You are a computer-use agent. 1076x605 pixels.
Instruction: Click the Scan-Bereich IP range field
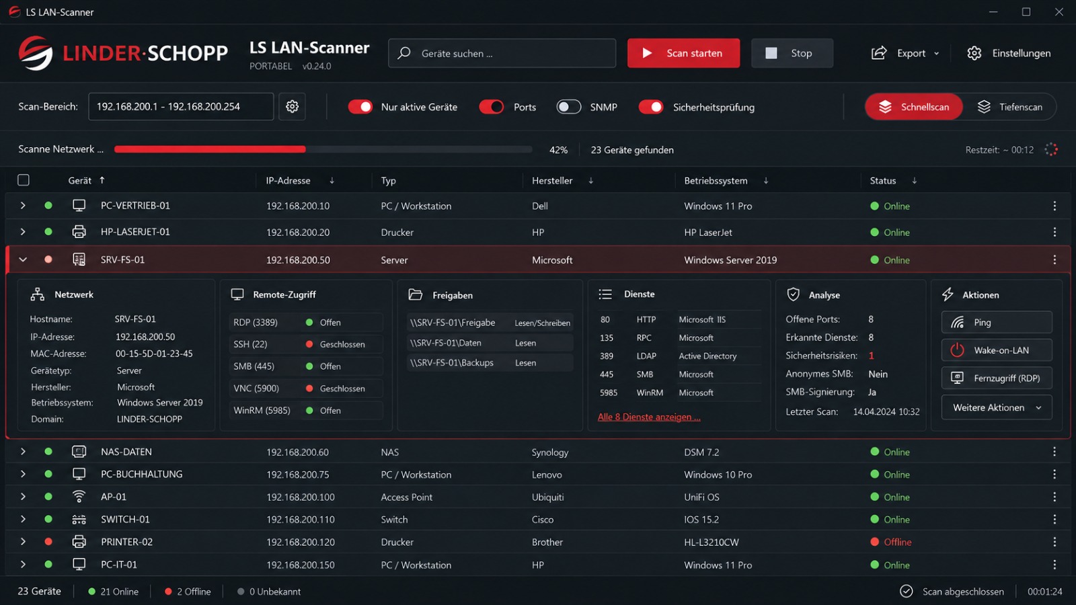(x=181, y=106)
